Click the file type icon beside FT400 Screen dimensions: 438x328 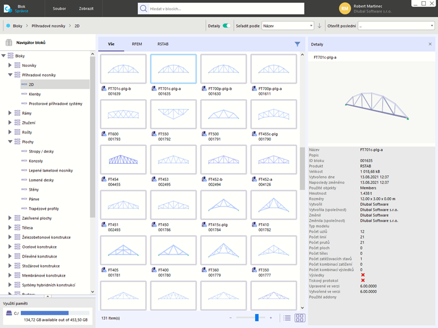coord(154,270)
